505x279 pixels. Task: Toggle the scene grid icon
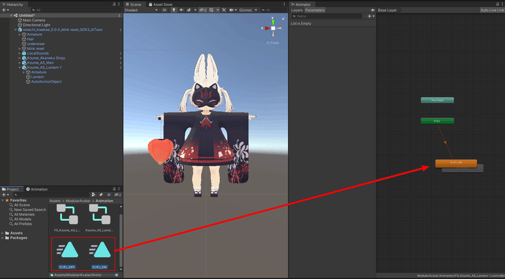pos(211,10)
